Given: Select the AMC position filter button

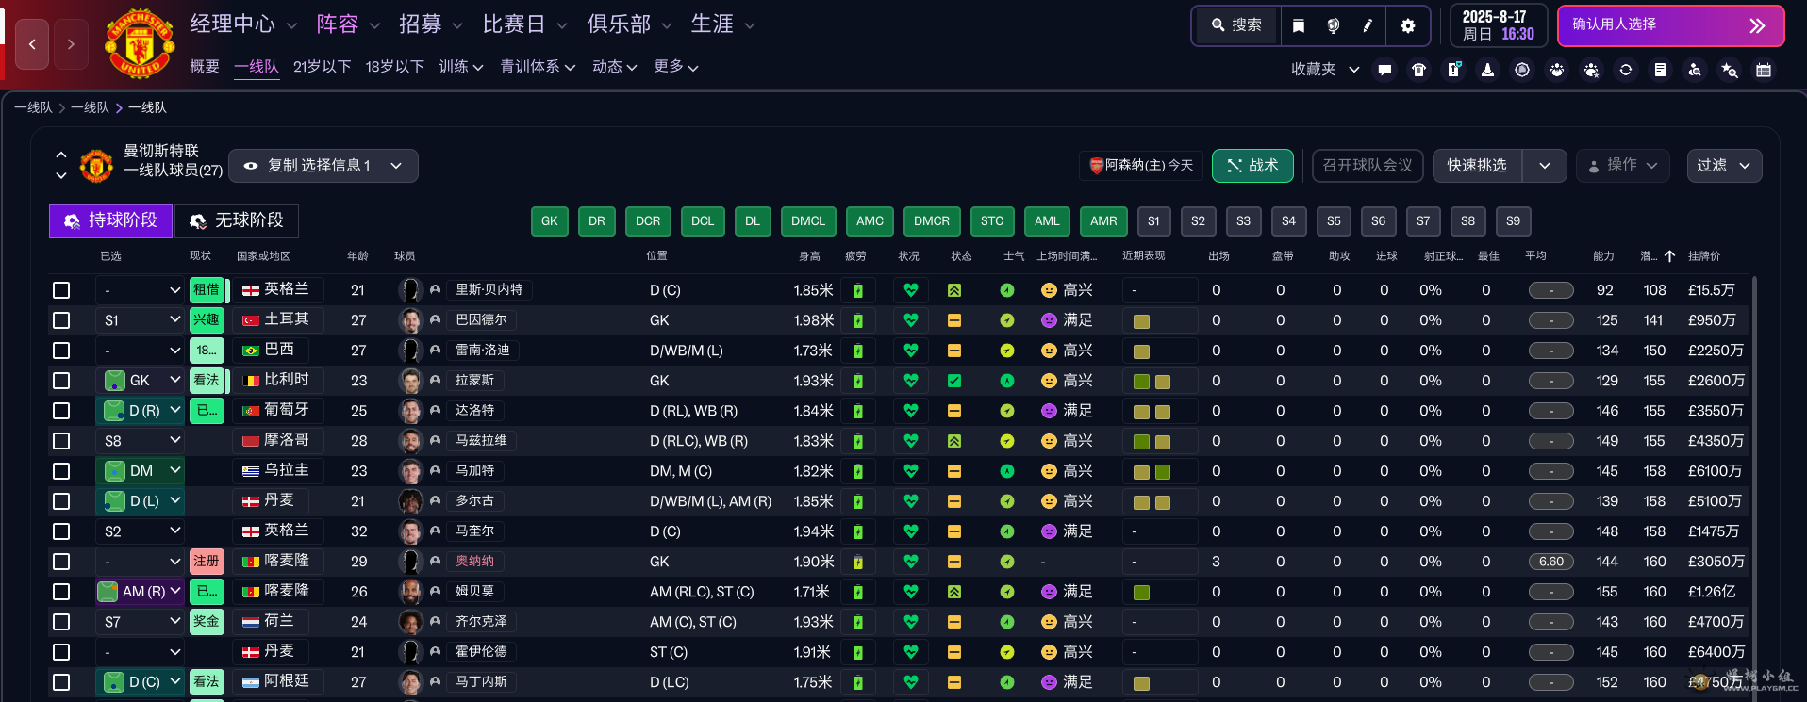Looking at the screenshot, I should (x=870, y=221).
